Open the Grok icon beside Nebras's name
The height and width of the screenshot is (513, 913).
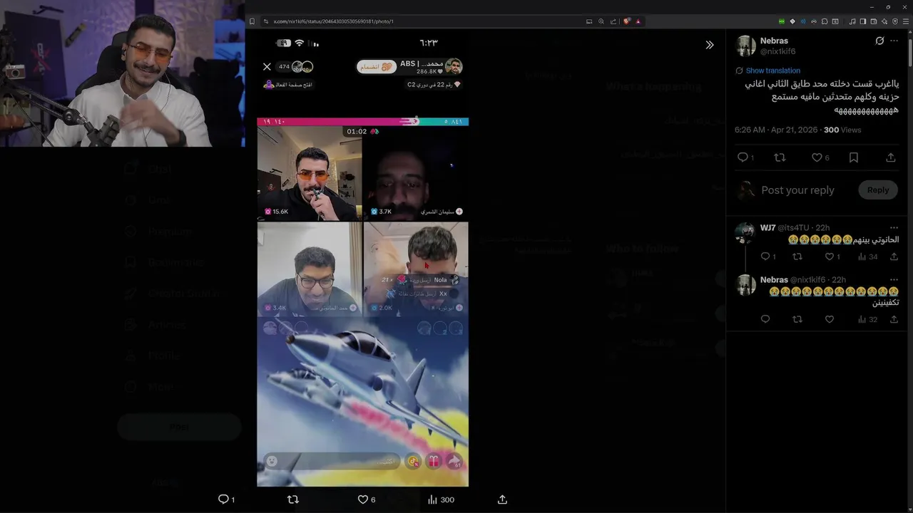(879, 41)
